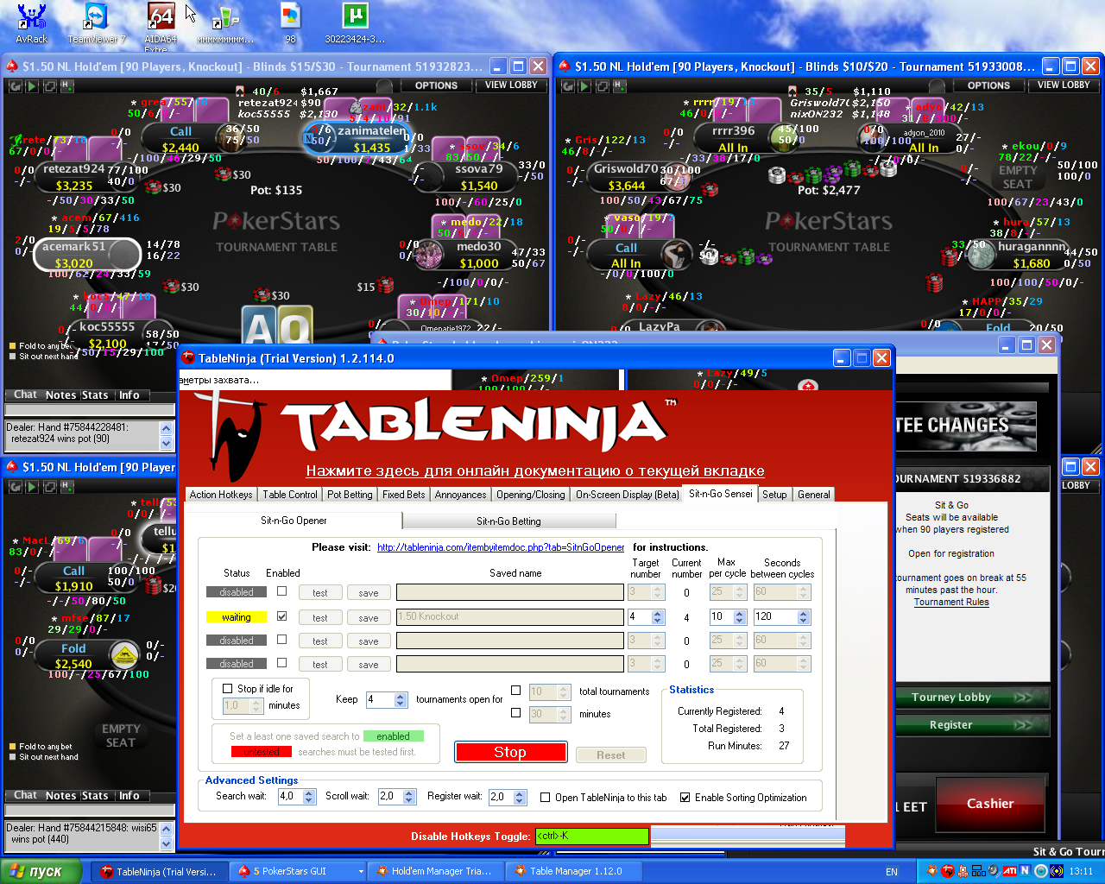Uncheck the enabled box for 1.50 Knockout search

point(281,616)
